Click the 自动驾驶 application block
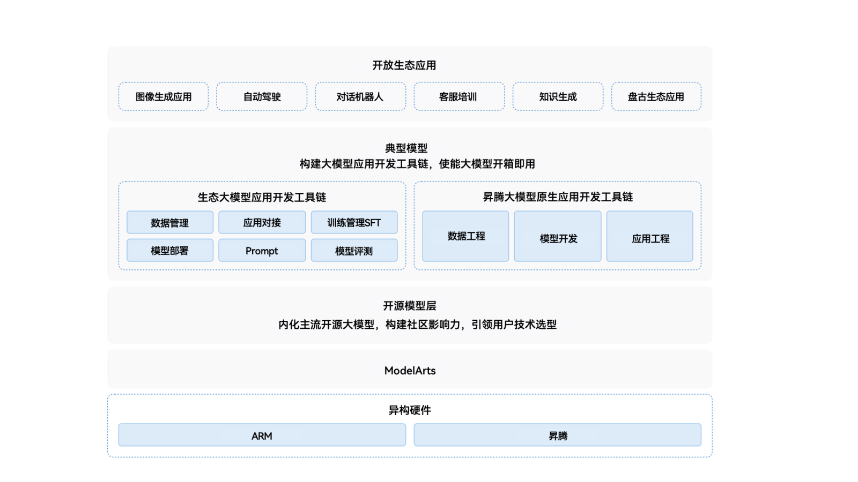The width and height of the screenshot is (858, 482). click(x=261, y=96)
